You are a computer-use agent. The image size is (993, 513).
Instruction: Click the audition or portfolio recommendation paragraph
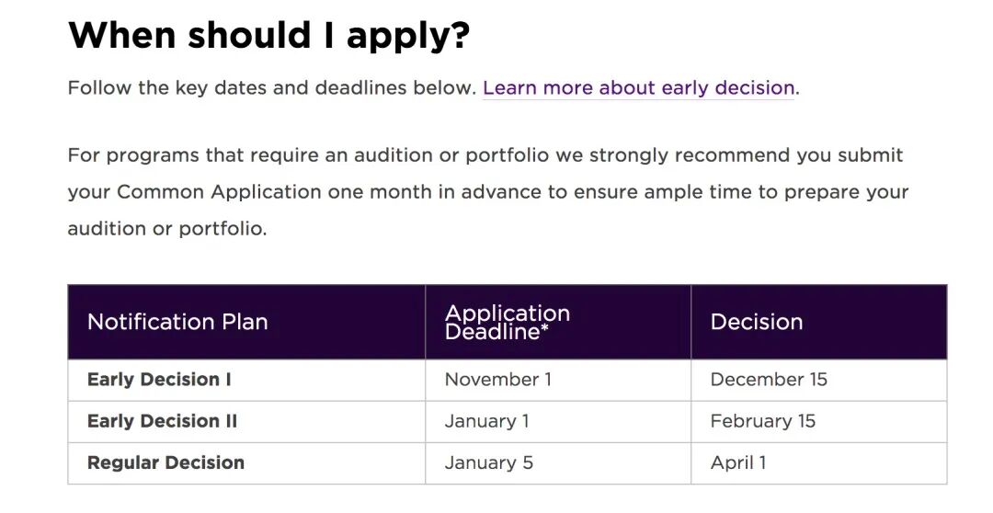tap(485, 192)
